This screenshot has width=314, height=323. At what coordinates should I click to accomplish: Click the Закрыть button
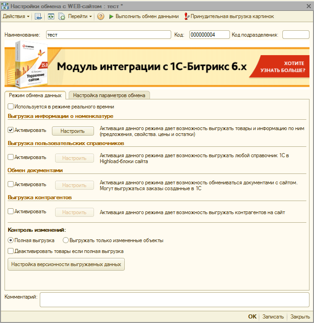click(x=300, y=317)
